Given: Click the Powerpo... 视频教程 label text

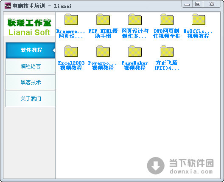Looking at the screenshot, I should tap(103, 65).
